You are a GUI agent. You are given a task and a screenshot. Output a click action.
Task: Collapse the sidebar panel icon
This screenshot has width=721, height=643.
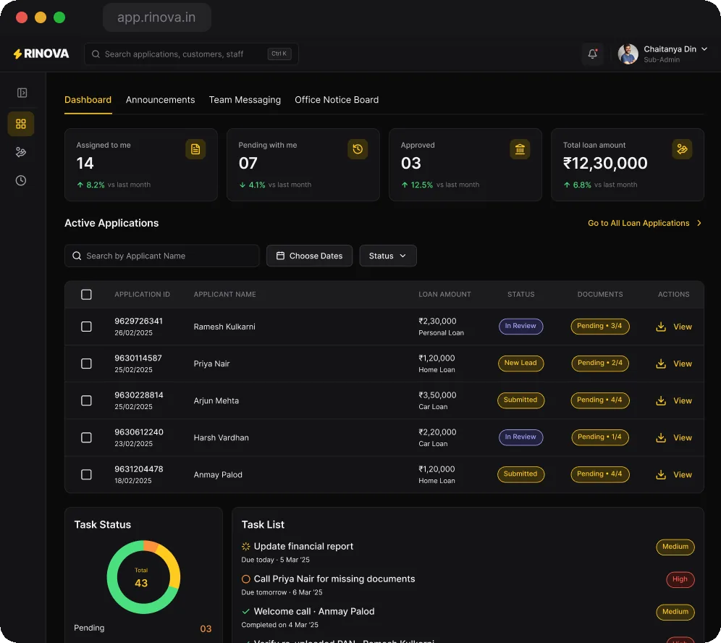pyautogui.click(x=22, y=93)
